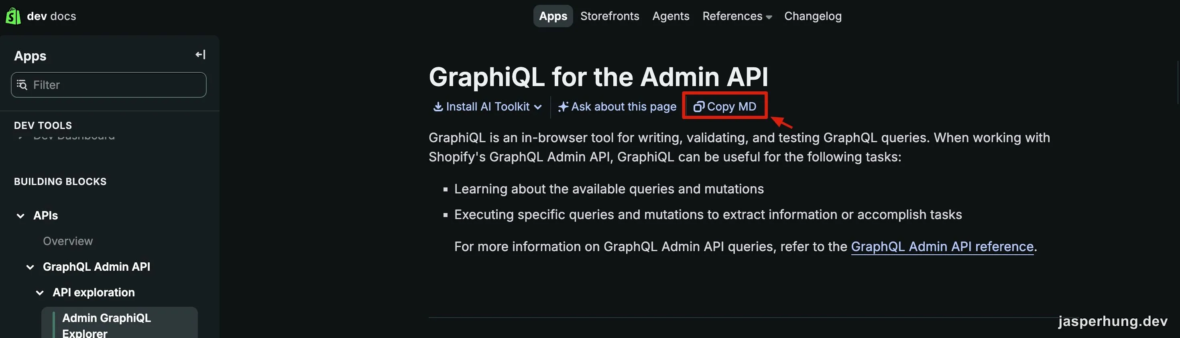Click the Shopify bag logo
The image size is (1180, 338).
pos(13,16)
